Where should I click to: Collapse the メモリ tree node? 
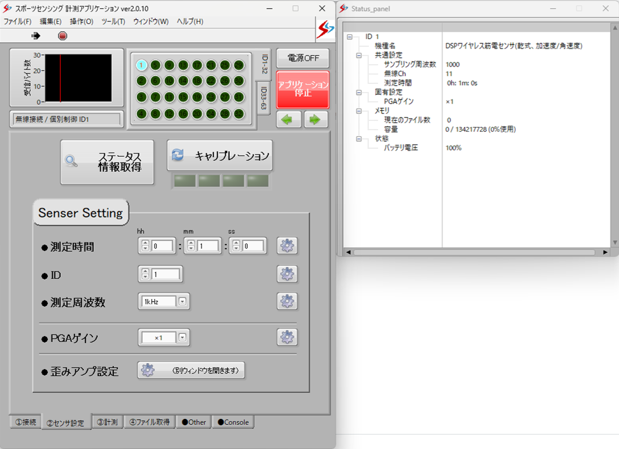(x=359, y=111)
